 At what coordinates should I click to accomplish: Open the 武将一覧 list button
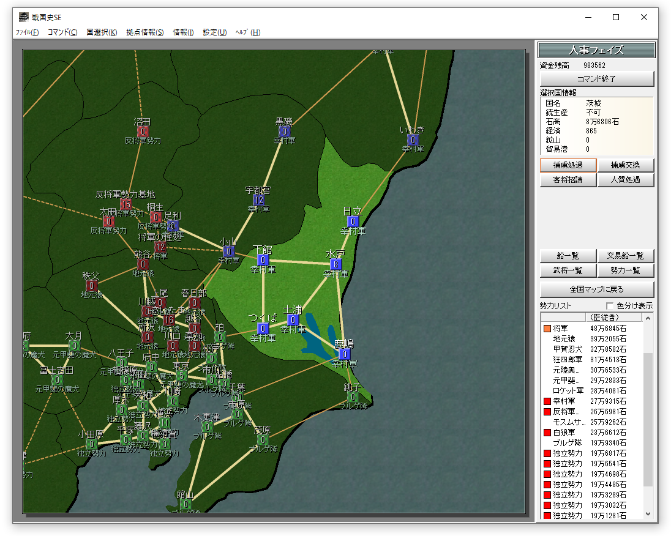(568, 270)
